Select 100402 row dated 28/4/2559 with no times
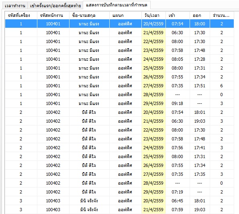239x214 pixels. 120,183
